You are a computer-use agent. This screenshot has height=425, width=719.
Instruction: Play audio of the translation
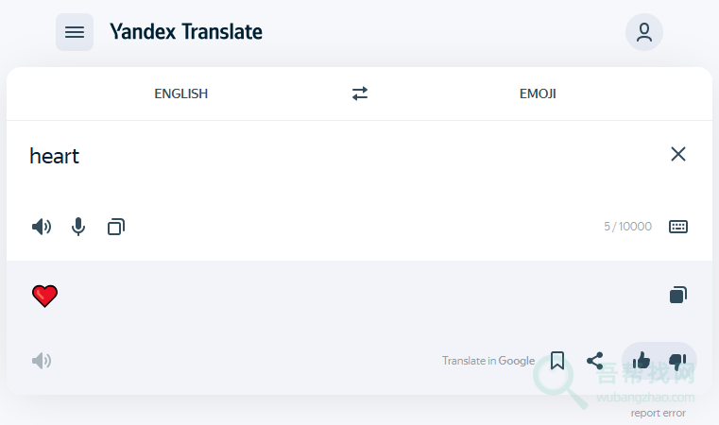point(42,361)
